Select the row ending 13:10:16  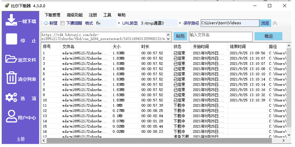pyautogui.click(x=164, y=90)
